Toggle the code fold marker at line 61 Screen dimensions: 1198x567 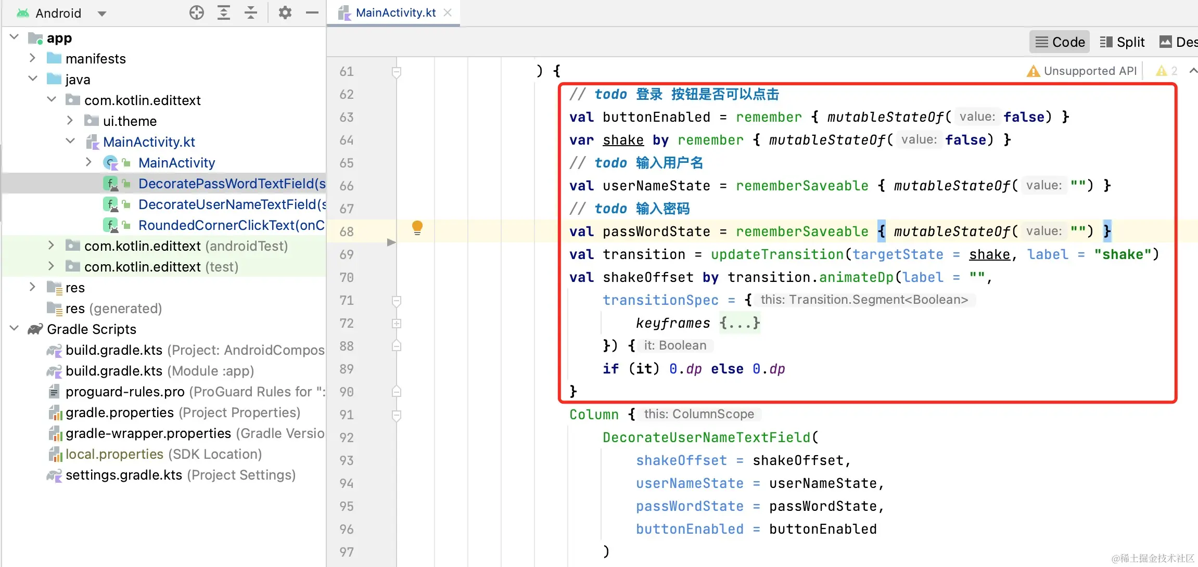coord(397,72)
